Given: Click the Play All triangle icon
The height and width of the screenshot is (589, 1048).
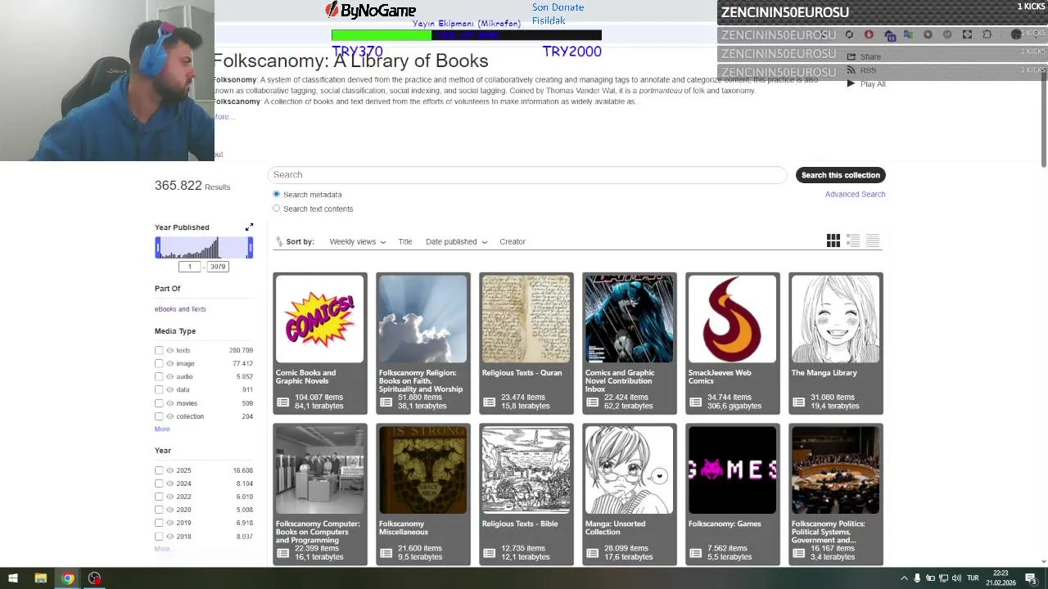Looking at the screenshot, I should (851, 83).
